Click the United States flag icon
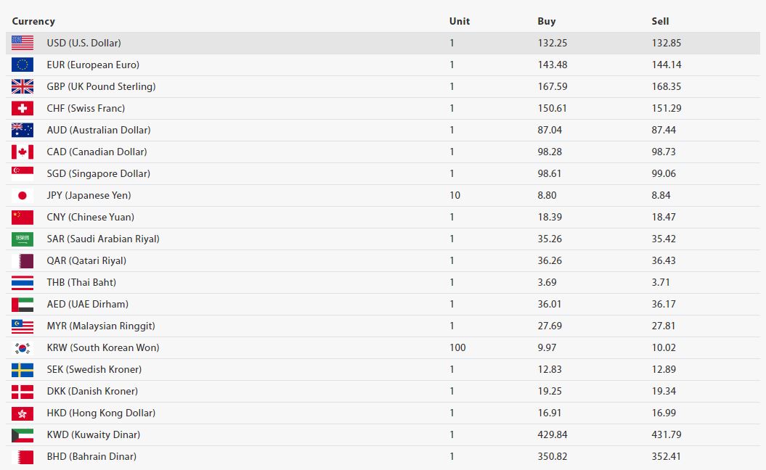 click(x=23, y=44)
